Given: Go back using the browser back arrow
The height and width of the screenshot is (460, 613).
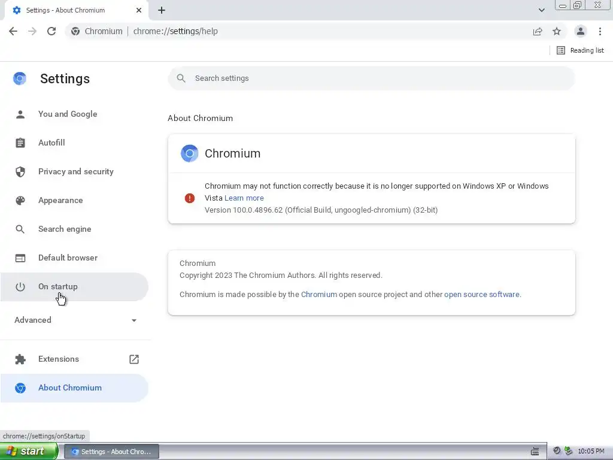Looking at the screenshot, I should (x=13, y=31).
